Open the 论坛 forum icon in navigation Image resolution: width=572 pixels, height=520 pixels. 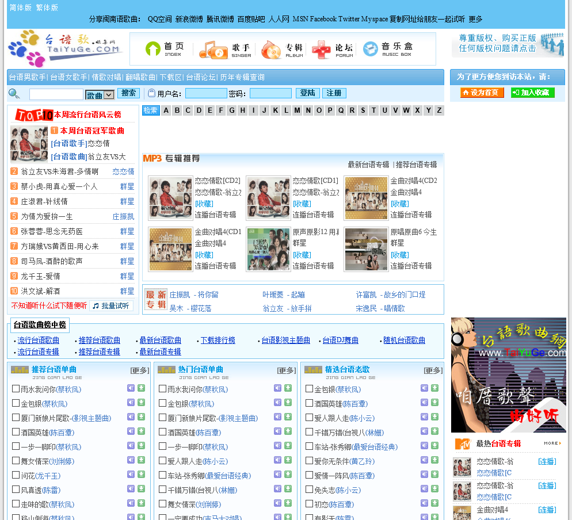point(333,50)
